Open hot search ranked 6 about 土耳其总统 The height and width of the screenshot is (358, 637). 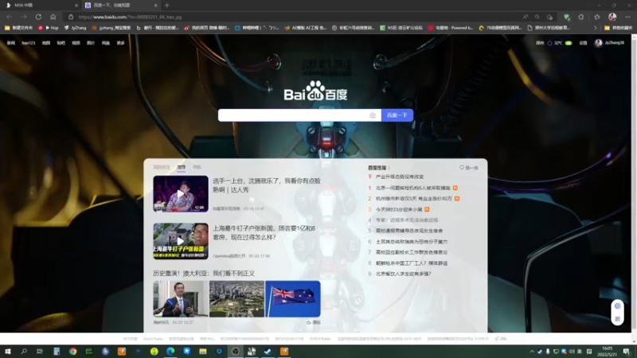click(412, 242)
